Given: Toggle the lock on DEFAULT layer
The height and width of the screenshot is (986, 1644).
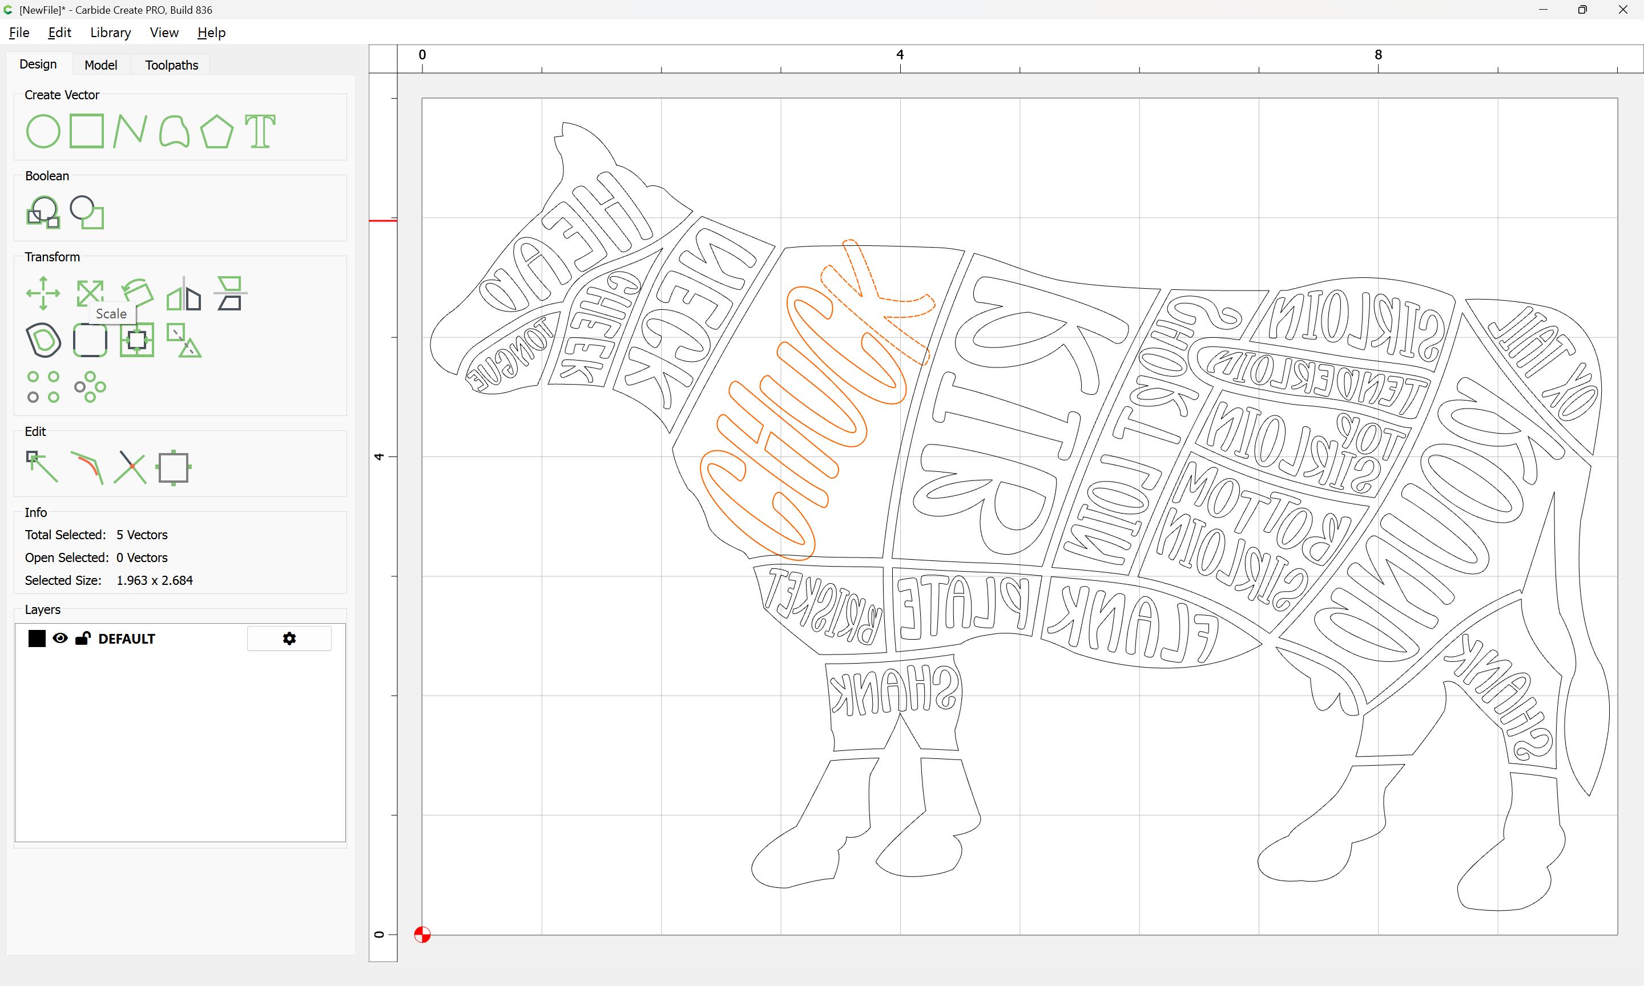Looking at the screenshot, I should point(83,639).
